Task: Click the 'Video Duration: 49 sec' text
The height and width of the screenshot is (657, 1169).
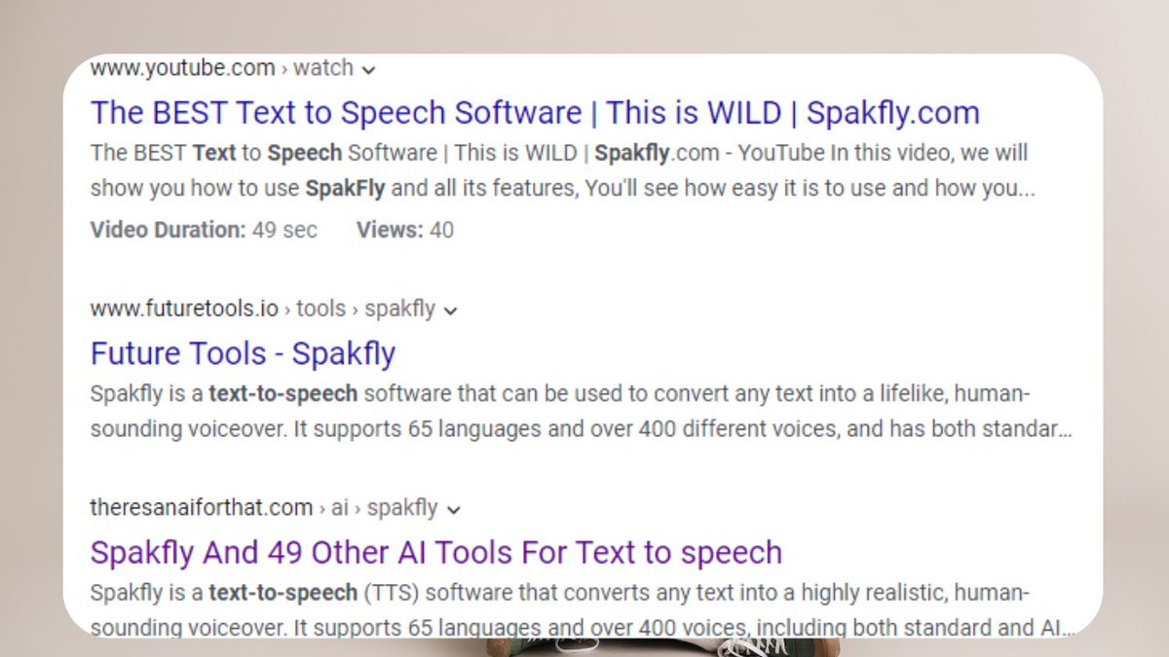Action: [x=204, y=231]
